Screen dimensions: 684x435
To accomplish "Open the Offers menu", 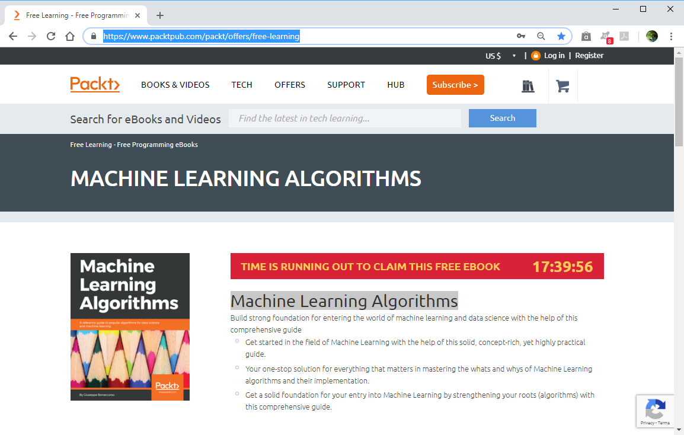I will pos(290,85).
